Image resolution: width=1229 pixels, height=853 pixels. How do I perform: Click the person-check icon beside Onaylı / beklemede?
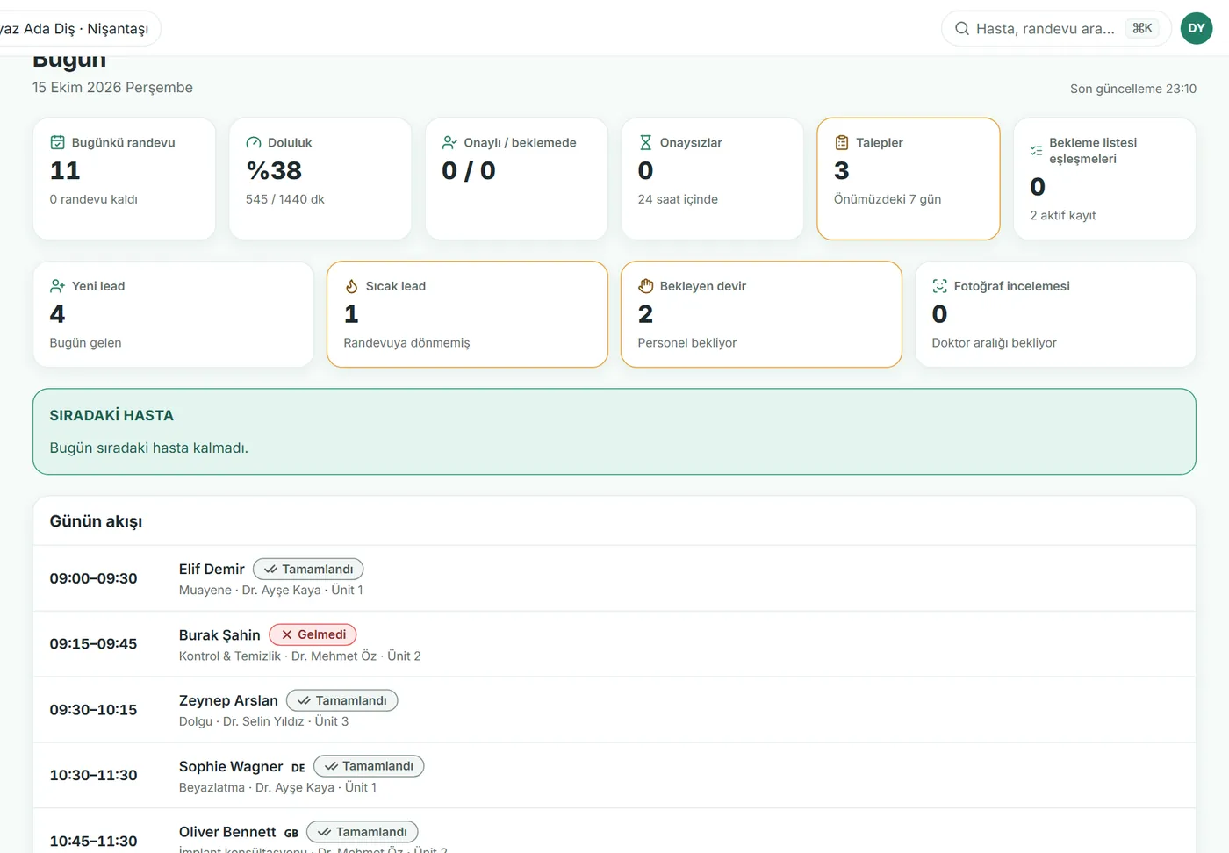coord(449,142)
